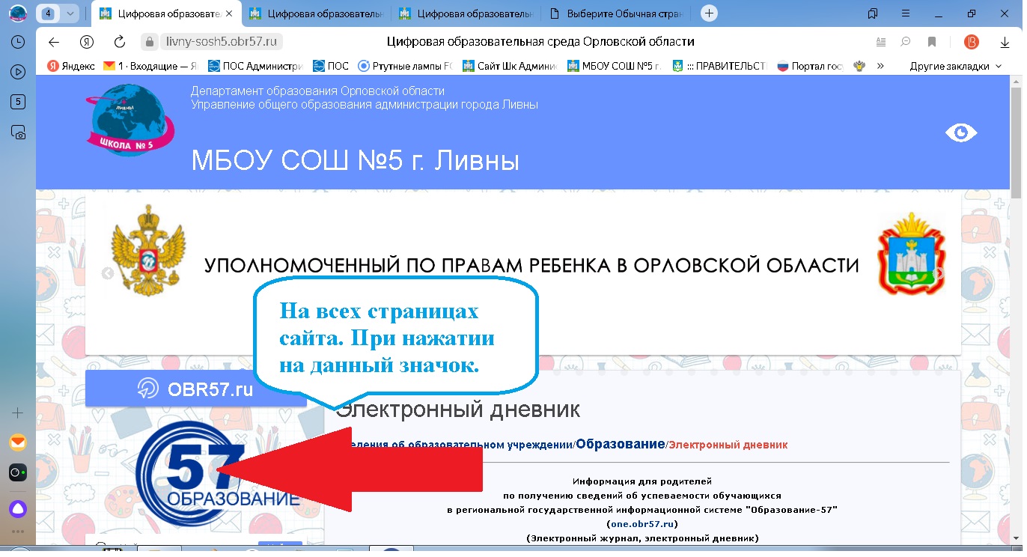The height and width of the screenshot is (557, 1027).
Task: Open browser history clock icon in sidebar
Action: [18, 43]
